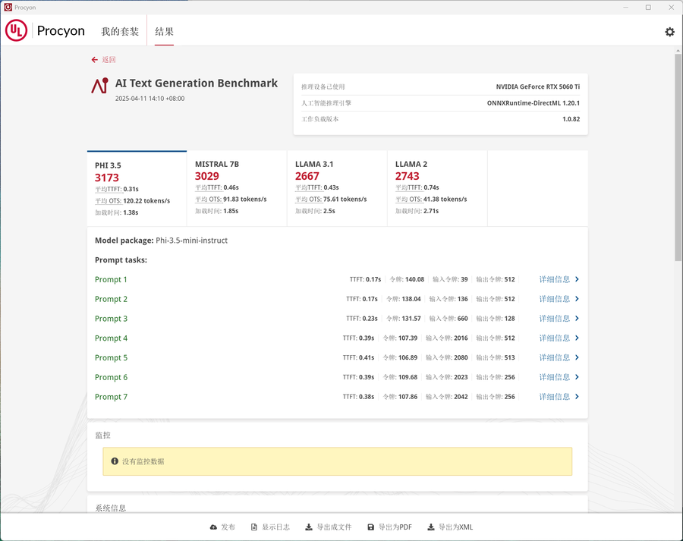This screenshot has width=683, height=541.
Task: Select the LLAMA 3.1 results tab
Action: (337, 188)
